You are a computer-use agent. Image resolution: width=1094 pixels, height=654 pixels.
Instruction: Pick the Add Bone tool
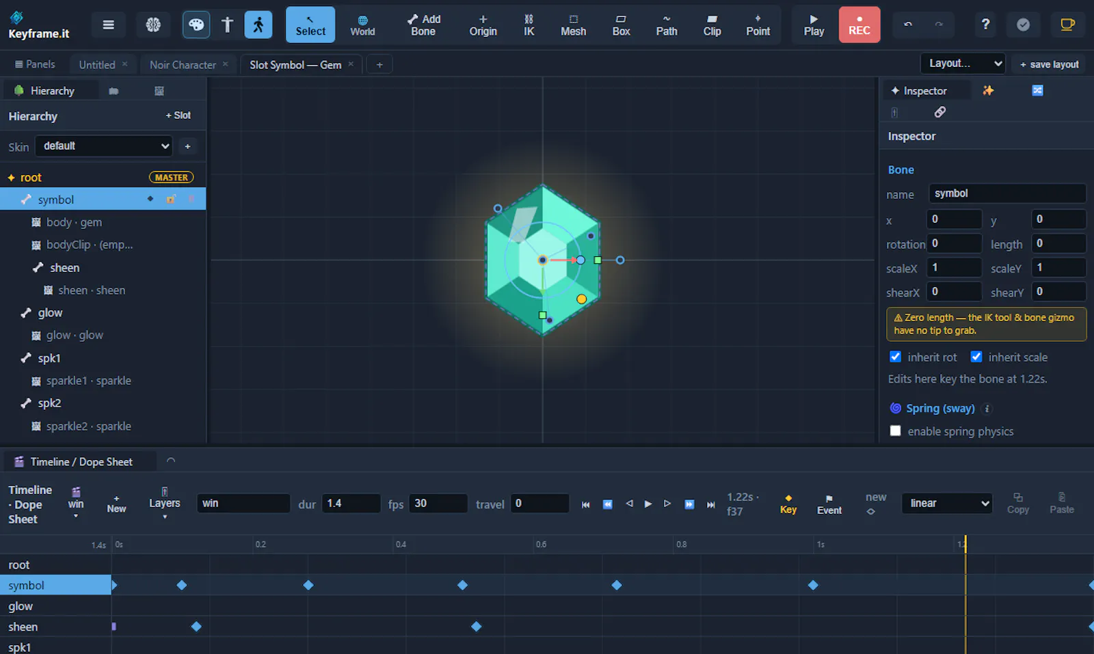pos(423,25)
